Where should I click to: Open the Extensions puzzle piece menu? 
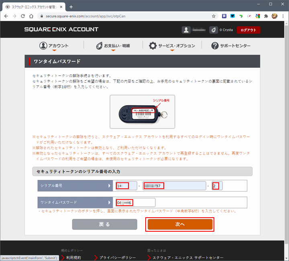coord(266,16)
